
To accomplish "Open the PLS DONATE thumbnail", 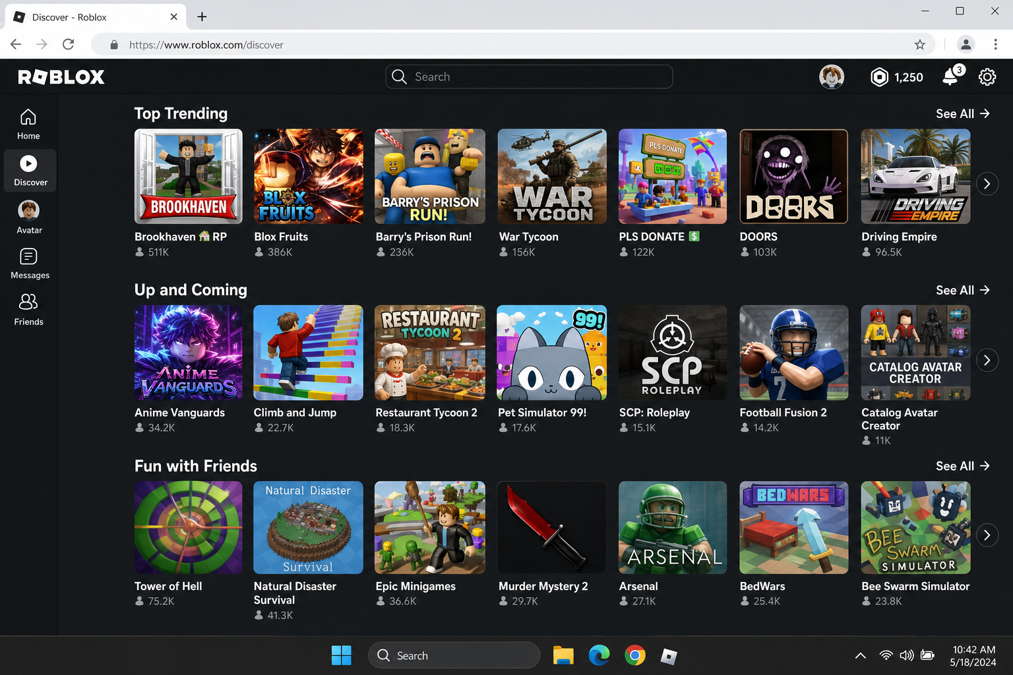I will tap(673, 176).
